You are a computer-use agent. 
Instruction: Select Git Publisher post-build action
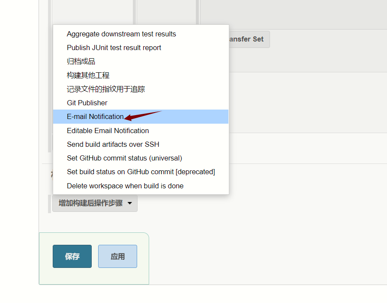(x=141, y=103)
